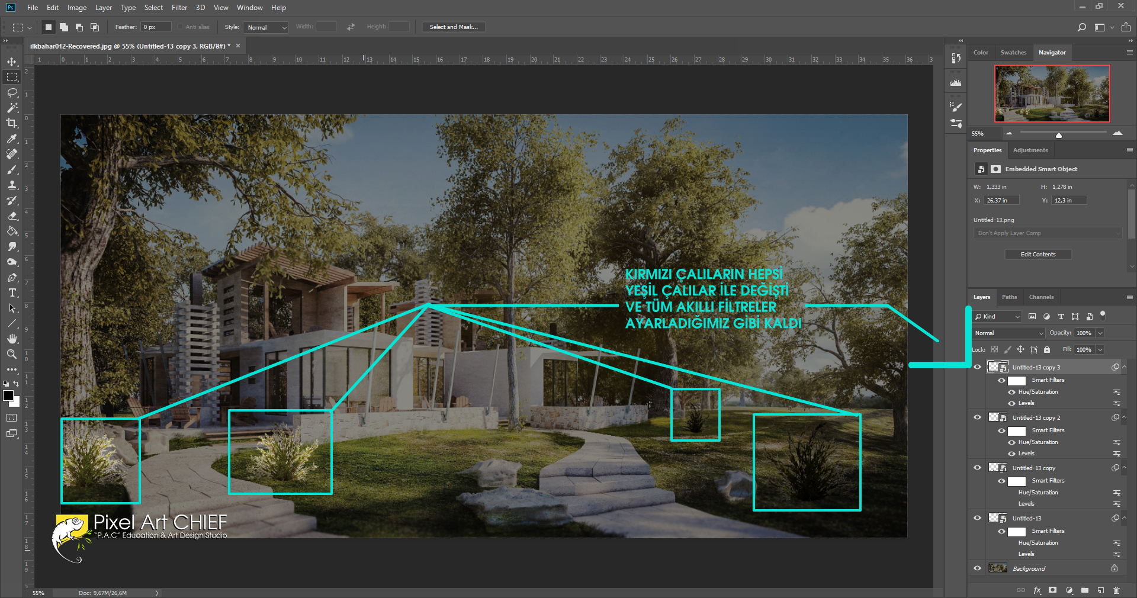Hide the Untitled-13 copy 3 layer
Screen dimensions: 1137x598
coord(977,367)
